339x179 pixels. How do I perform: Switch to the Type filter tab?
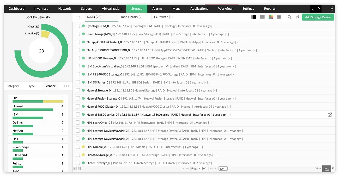(32, 86)
